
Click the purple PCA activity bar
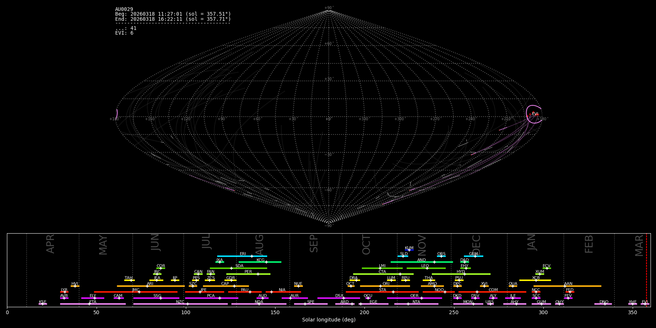click(211, 298)
